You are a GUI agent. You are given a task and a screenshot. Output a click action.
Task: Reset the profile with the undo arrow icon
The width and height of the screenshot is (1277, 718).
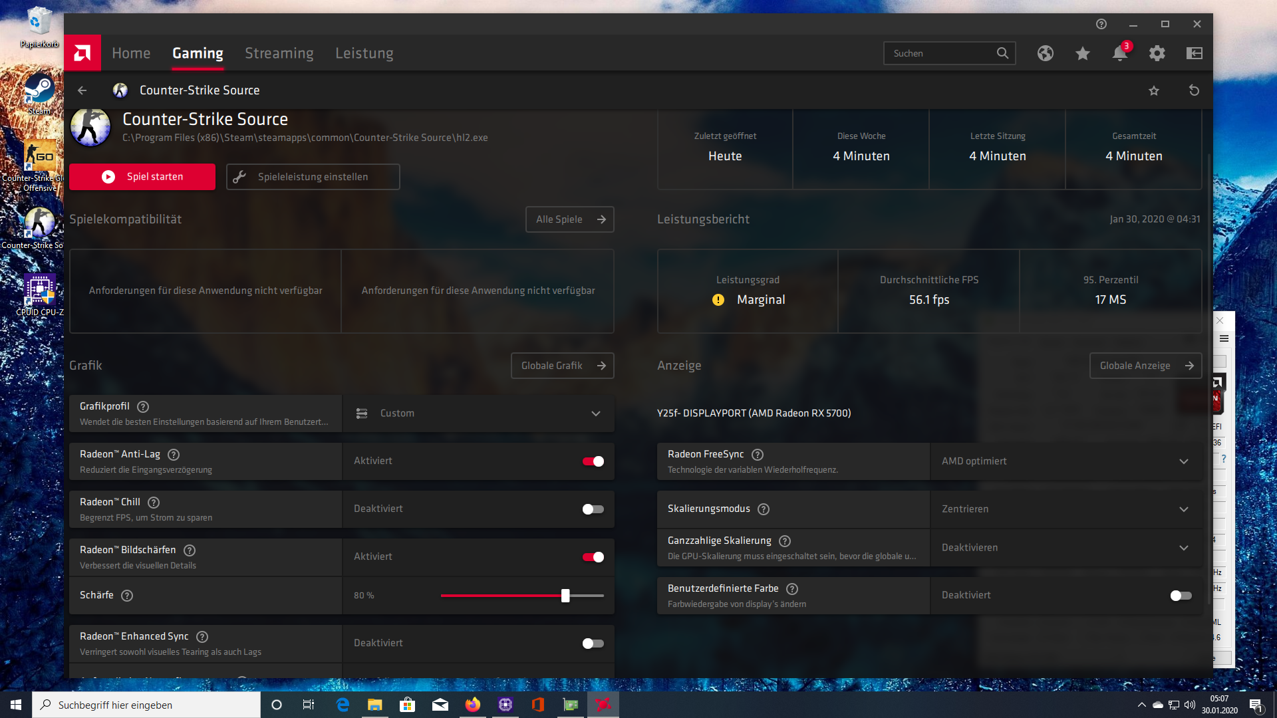[1194, 90]
